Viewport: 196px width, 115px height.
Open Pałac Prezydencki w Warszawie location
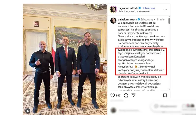click(134, 11)
